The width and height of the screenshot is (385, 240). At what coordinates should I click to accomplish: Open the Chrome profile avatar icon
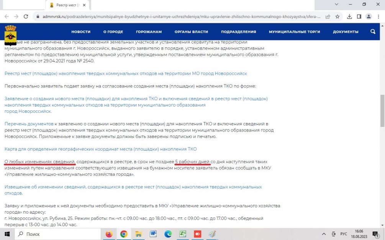click(369, 16)
